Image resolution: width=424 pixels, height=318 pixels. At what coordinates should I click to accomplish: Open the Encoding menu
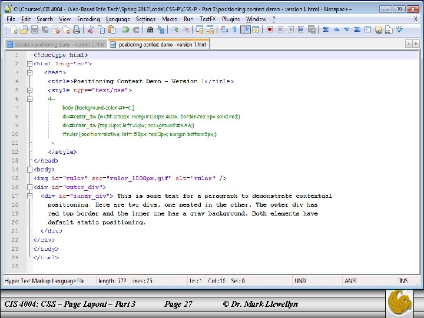click(x=88, y=19)
